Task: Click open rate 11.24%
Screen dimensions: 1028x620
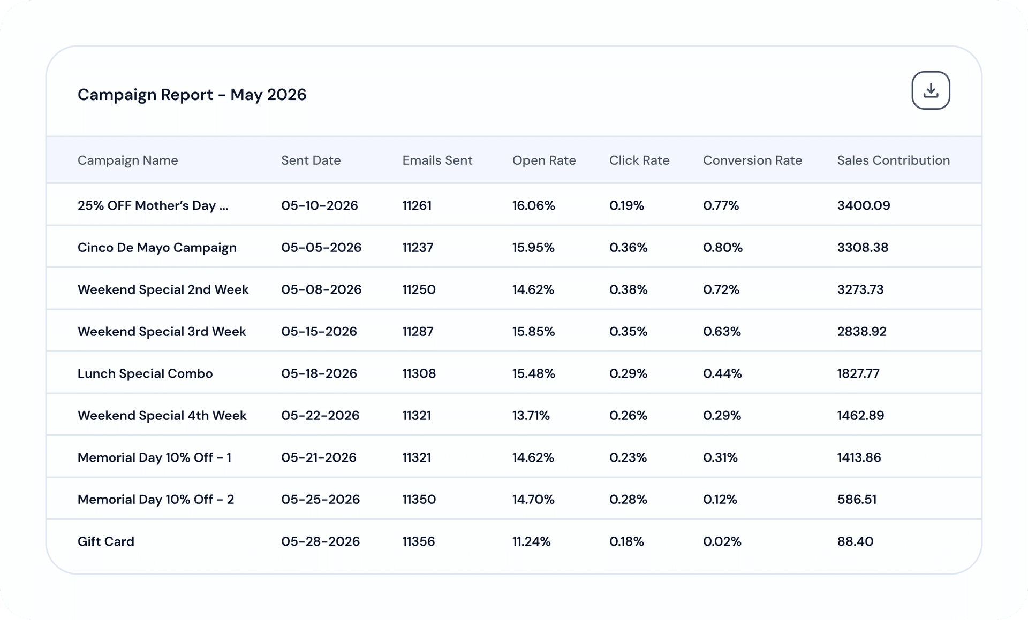Action: 532,541
